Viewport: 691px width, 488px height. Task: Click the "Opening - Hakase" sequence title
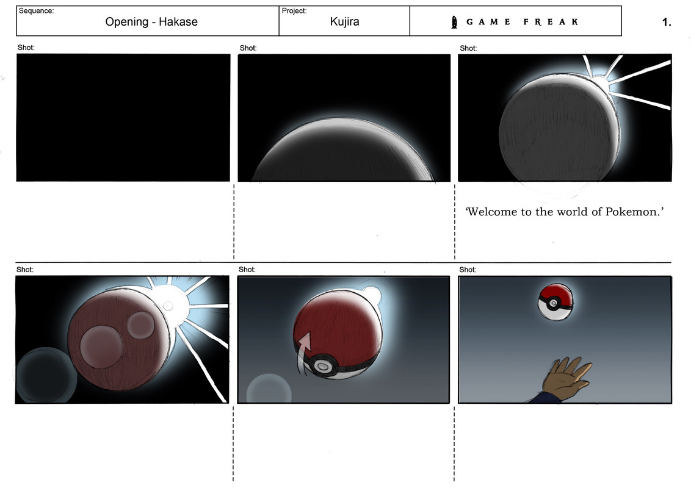tap(151, 21)
